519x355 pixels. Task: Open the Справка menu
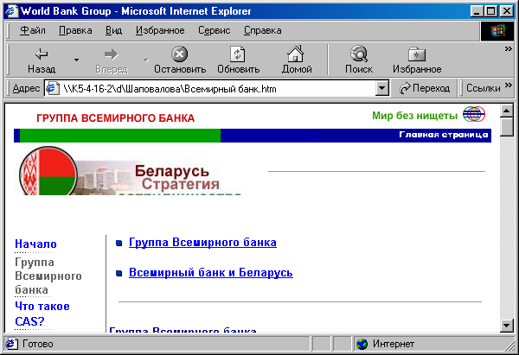(263, 30)
